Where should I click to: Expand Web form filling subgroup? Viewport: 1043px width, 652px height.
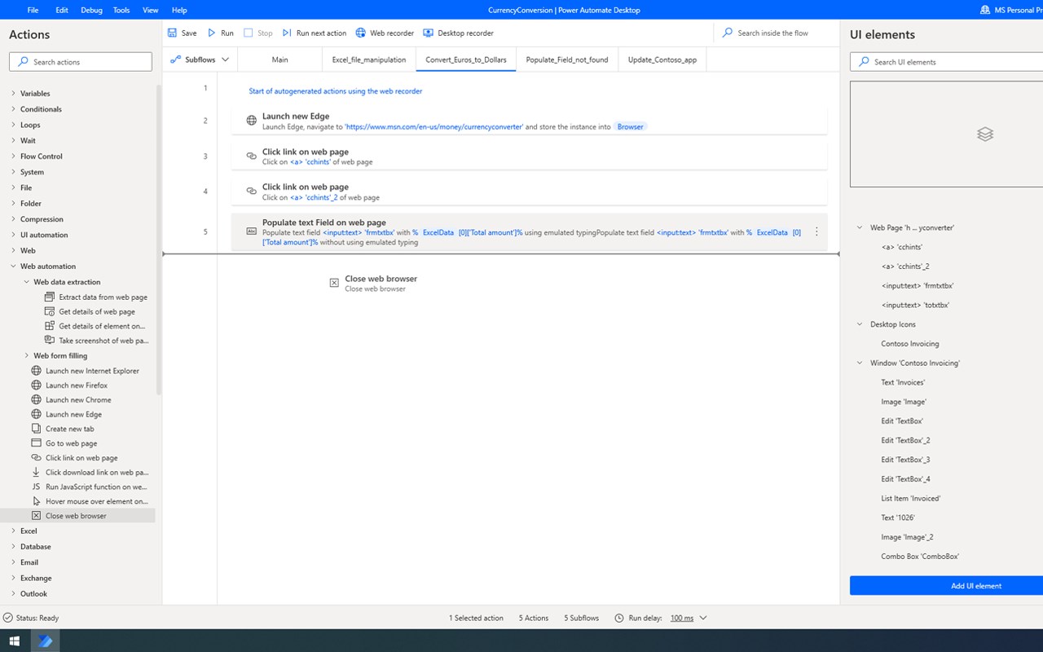(x=26, y=356)
